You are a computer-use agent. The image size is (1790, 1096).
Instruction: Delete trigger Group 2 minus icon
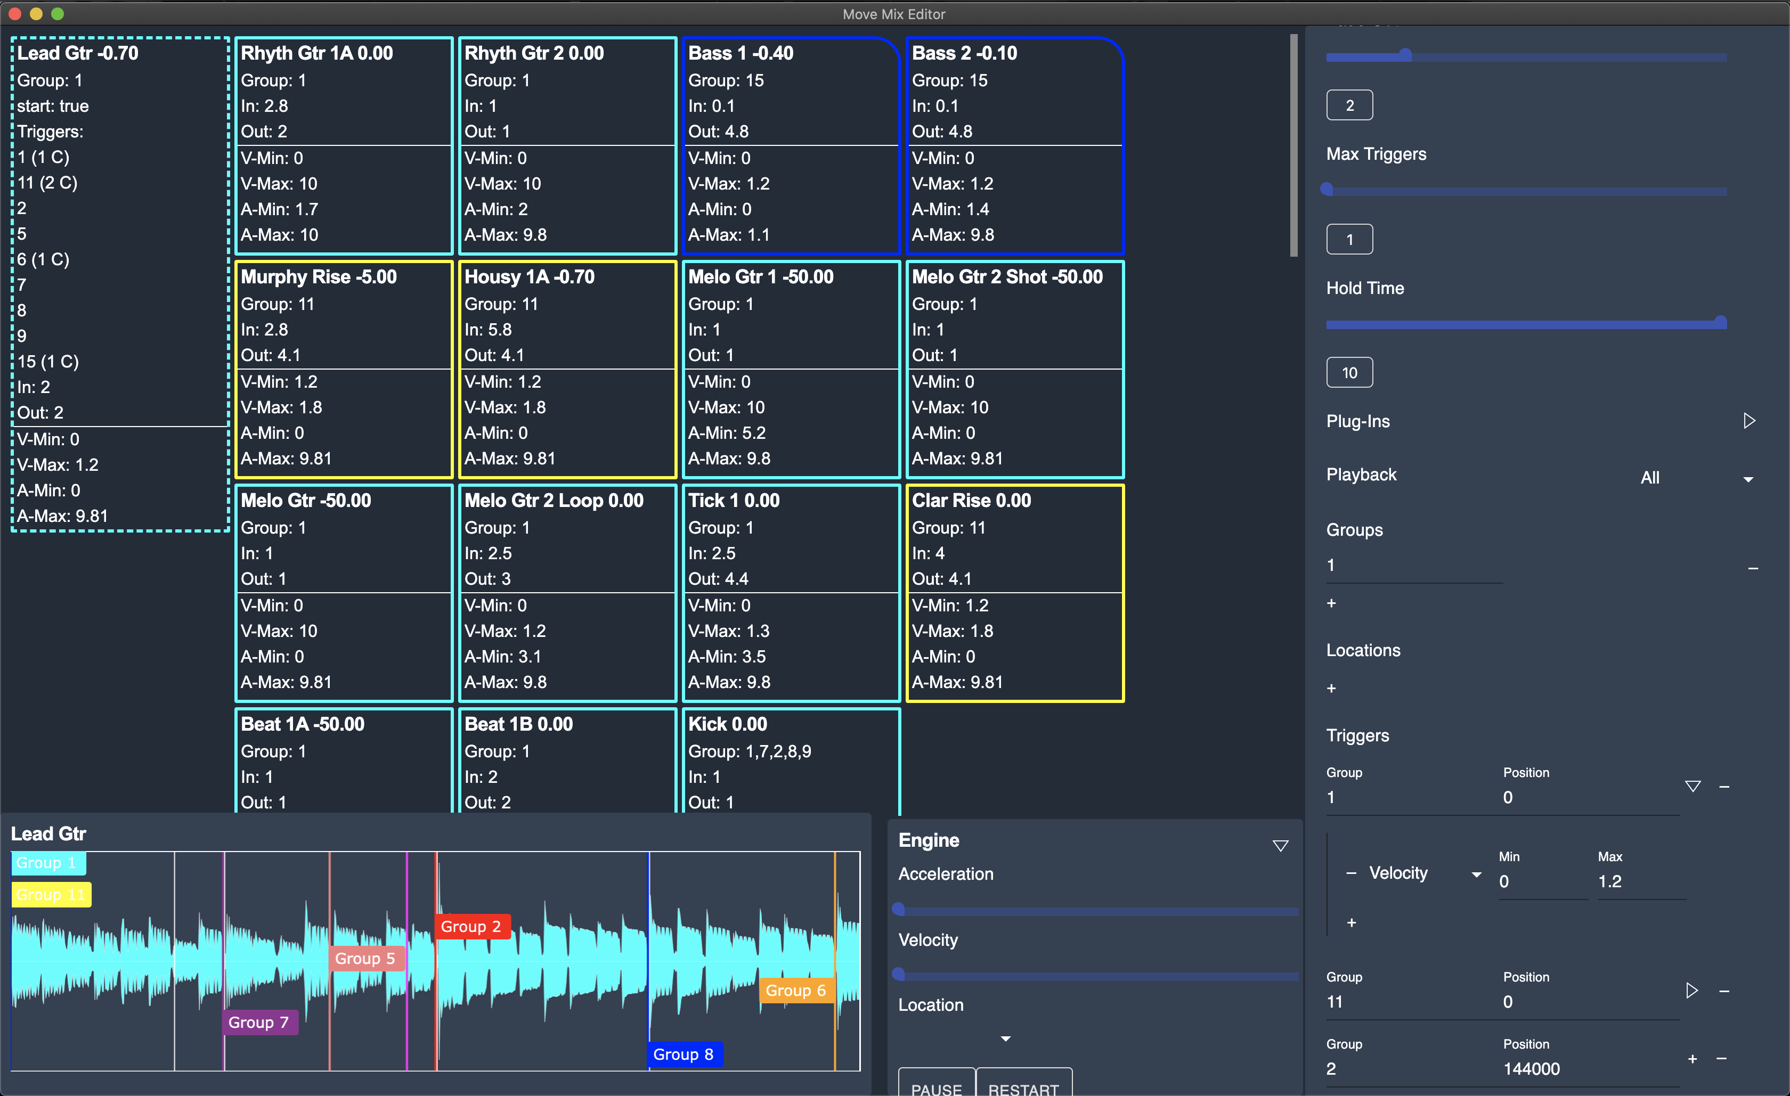click(x=1721, y=1058)
